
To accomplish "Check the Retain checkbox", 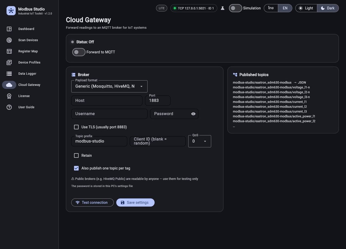I will (x=76, y=156).
